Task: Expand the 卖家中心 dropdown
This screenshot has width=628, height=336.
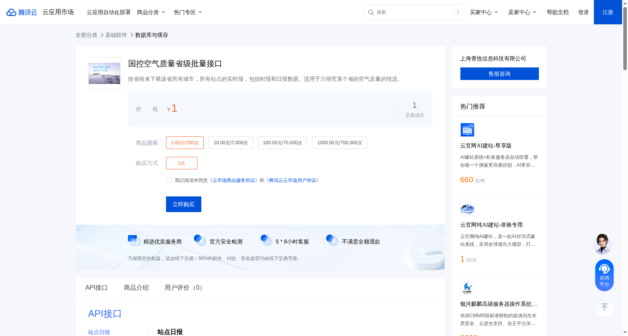Action: pos(522,12)
